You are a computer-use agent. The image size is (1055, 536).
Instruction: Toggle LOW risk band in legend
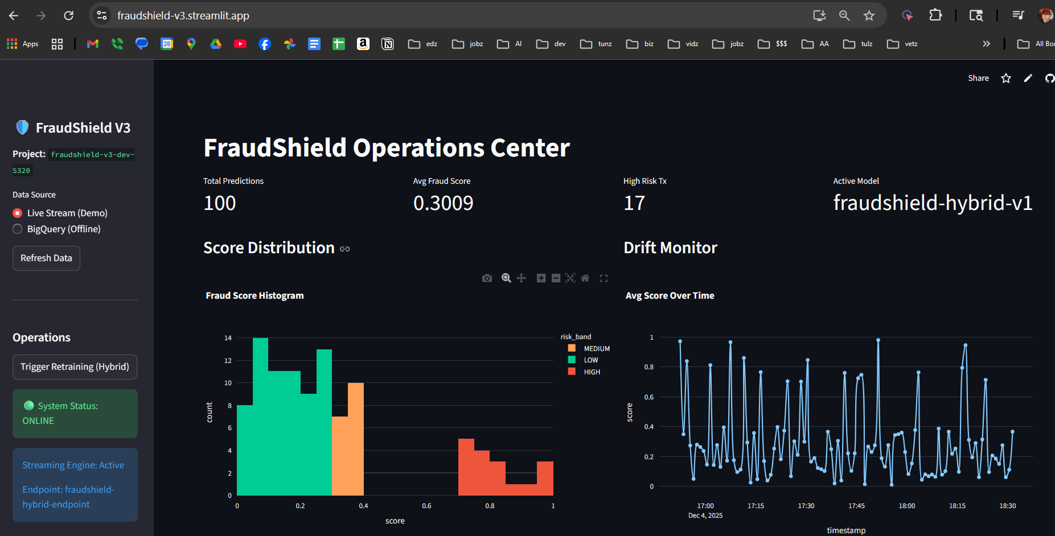[x=583, y=360]
